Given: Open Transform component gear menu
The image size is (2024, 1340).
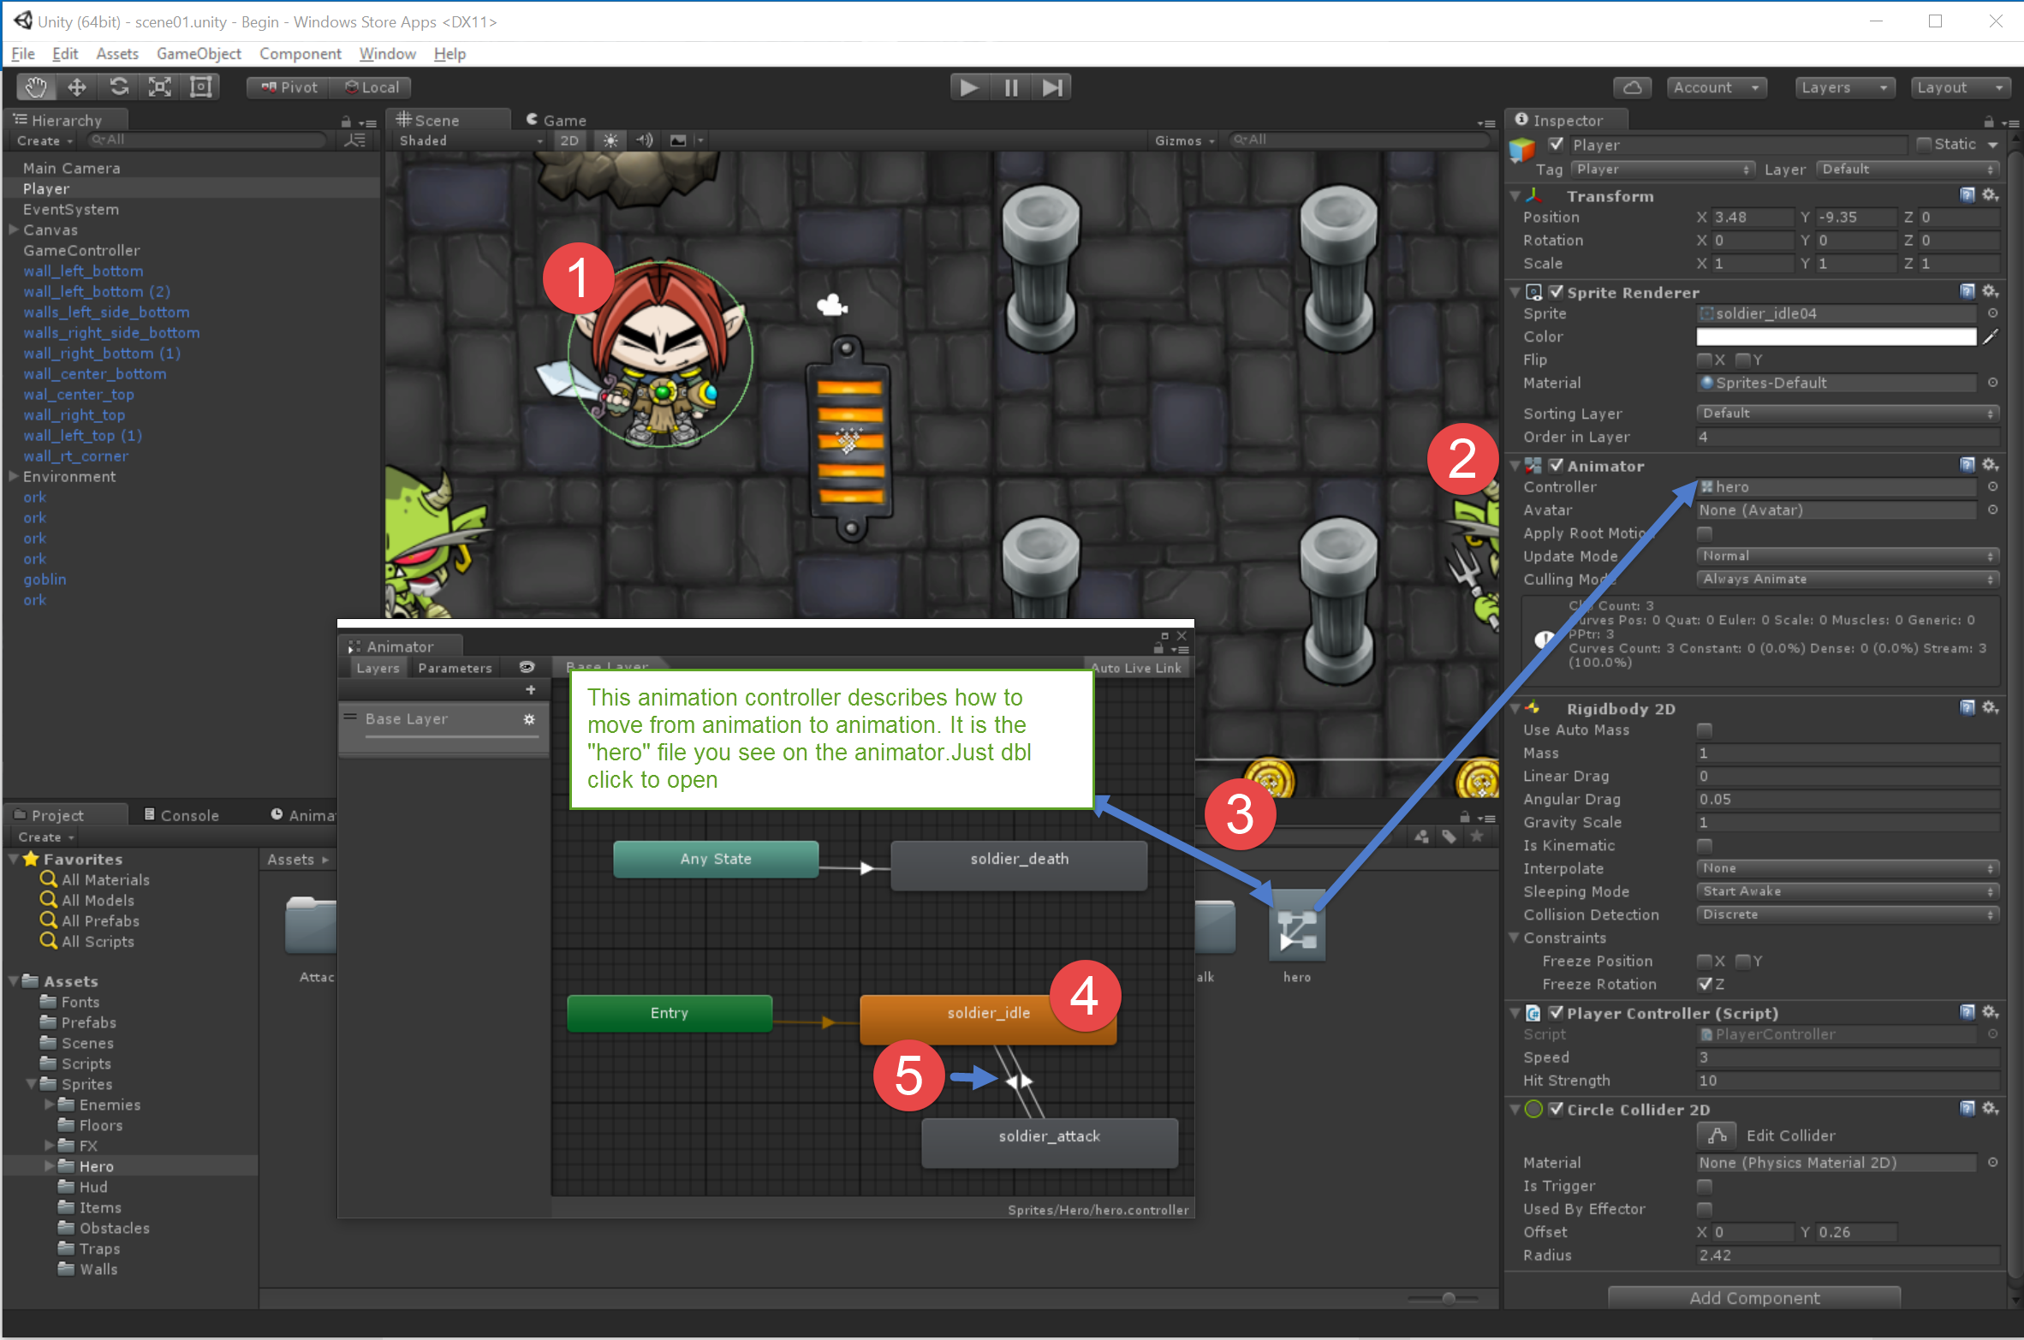Looking at the screenshot, I should coord(1991,196).
